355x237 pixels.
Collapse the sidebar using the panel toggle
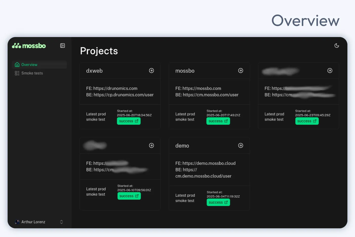[x=62, y=45]
